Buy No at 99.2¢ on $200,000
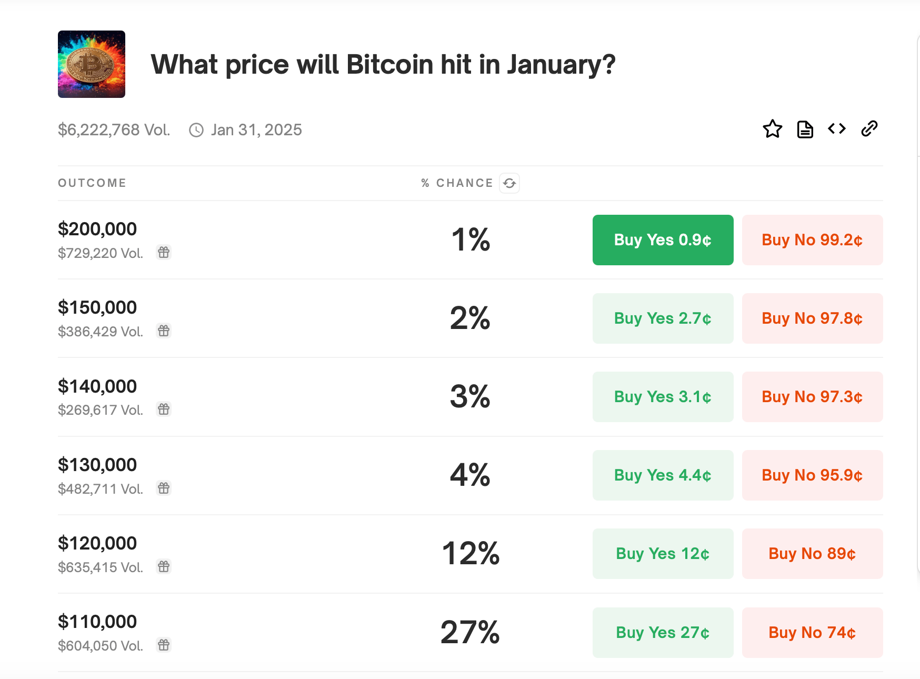Screen dimensions: 920x679 pyautogui.click(x=812, y=240)
